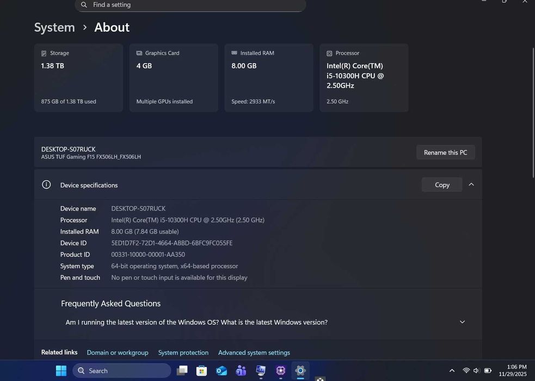
Task: Select the Device ID value 5ED1D7F2-72D1-4664-ABBD-6BFC9FC055FE
Action: pyautogui.click(x=171, y=243)
